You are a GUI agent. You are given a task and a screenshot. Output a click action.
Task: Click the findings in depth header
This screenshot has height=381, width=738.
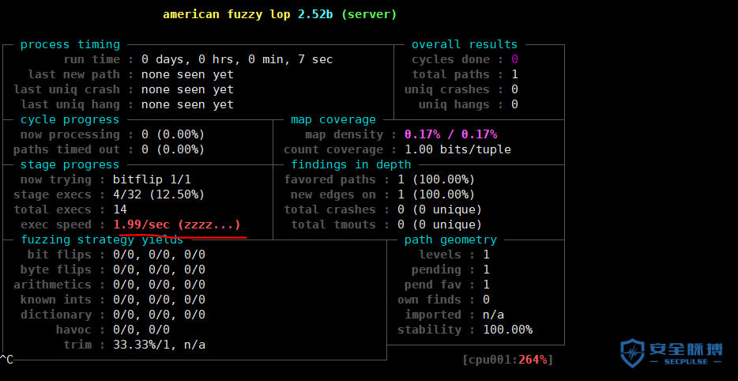click(351, 164)
